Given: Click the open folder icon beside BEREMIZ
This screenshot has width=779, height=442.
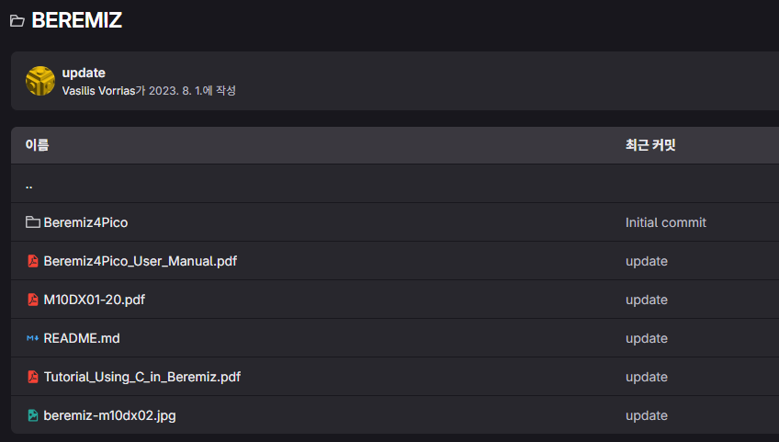Looking at the screenshot, I should pos(17,21).
